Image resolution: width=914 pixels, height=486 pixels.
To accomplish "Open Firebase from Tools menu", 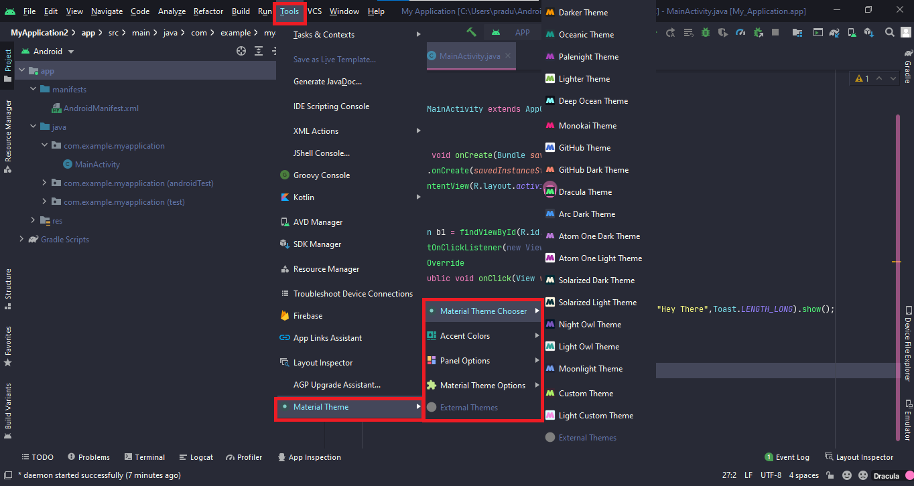I will [x=349, y=316].
